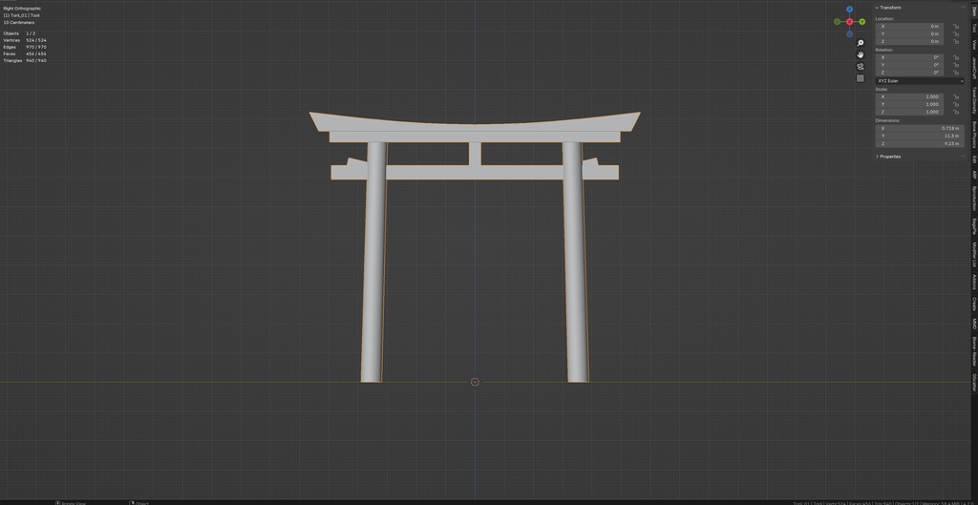The width and height of the screenshot is (978, 505).
Task: Lock the Scale Y value
Action: click(x=955, y=104)
